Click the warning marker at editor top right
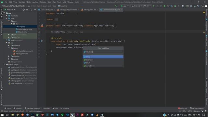The height and width of the screenshot is (117, 208). [204, 12]
